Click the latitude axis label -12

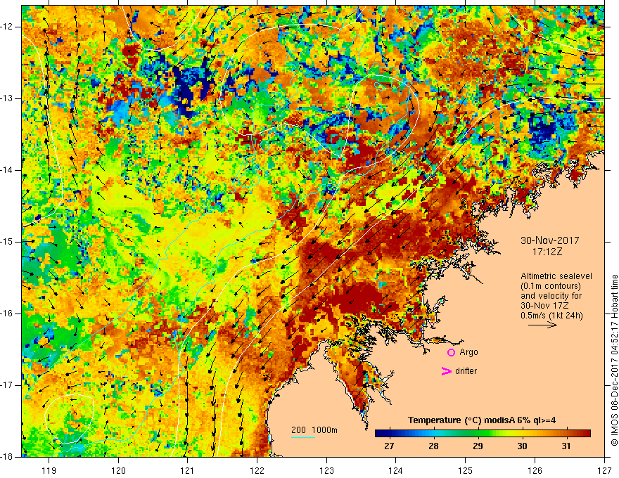8,27
